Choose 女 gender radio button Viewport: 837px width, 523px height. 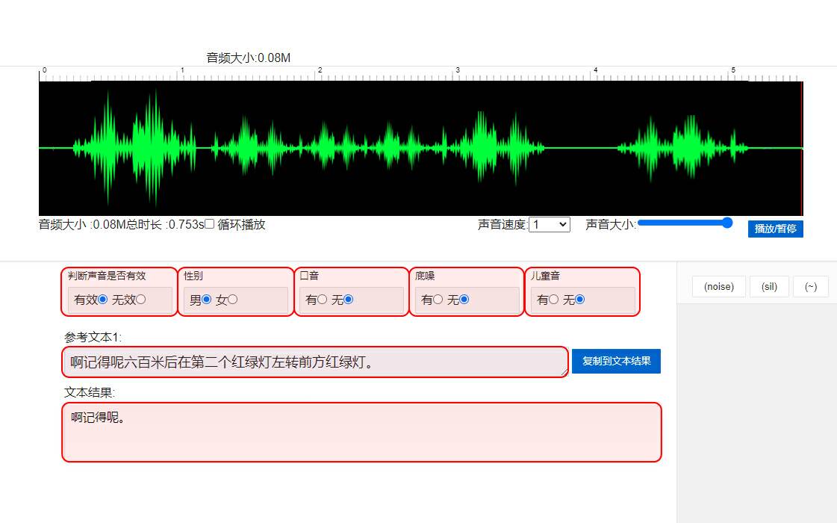pos(233,300)
